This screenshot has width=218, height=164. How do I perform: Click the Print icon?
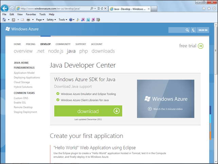point(29,20)
